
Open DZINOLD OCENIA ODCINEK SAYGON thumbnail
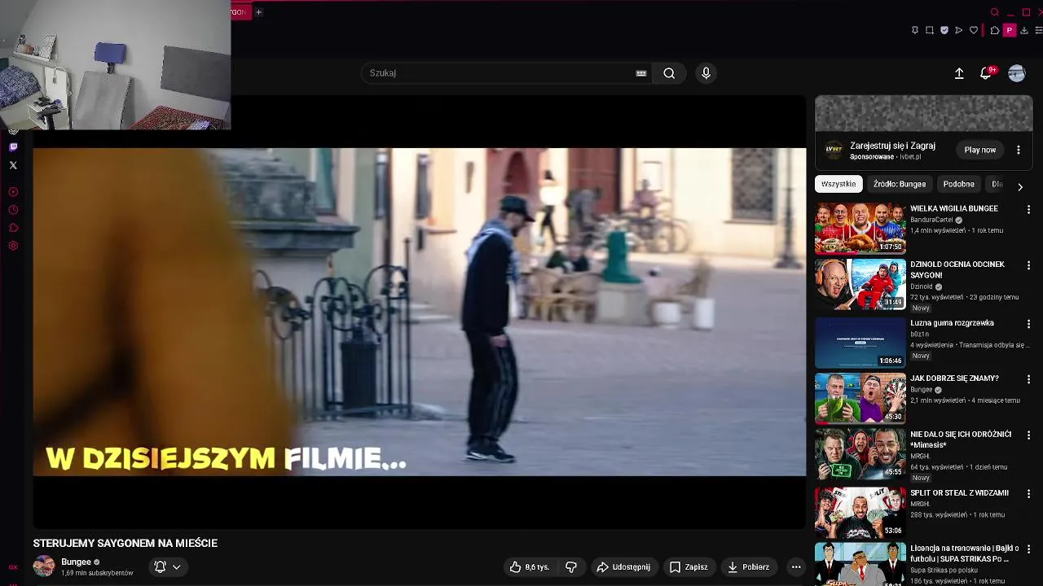[860, 285]
